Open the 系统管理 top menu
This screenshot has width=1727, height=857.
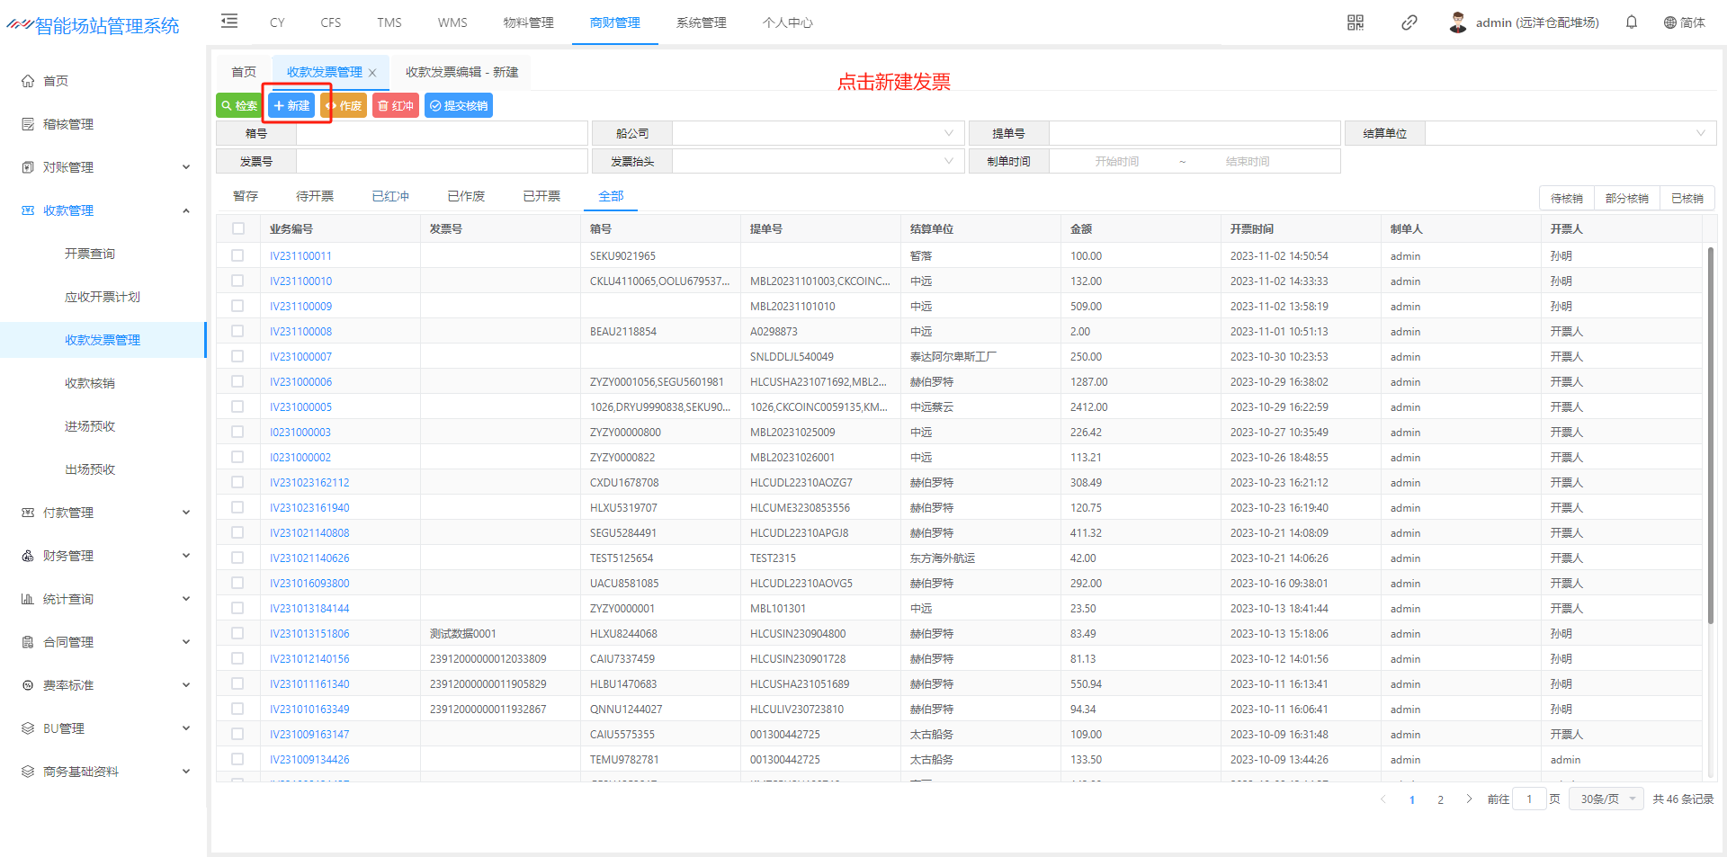click(701, 22)
